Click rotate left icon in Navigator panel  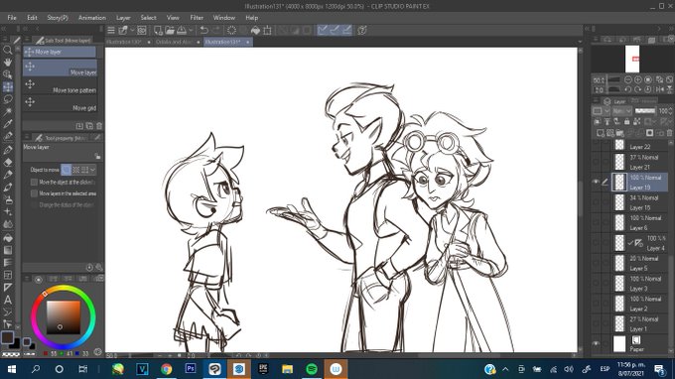(628, 89)
